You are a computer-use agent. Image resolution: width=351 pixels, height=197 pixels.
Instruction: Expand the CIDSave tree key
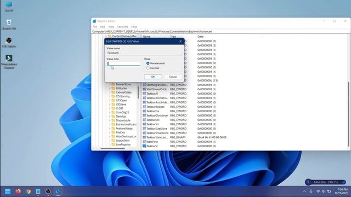coord(110,105)
